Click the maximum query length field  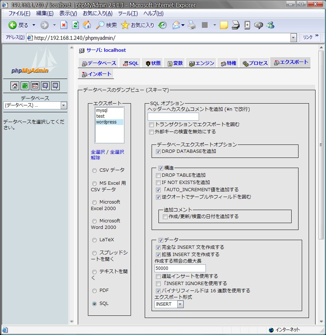tap(180, 268)
